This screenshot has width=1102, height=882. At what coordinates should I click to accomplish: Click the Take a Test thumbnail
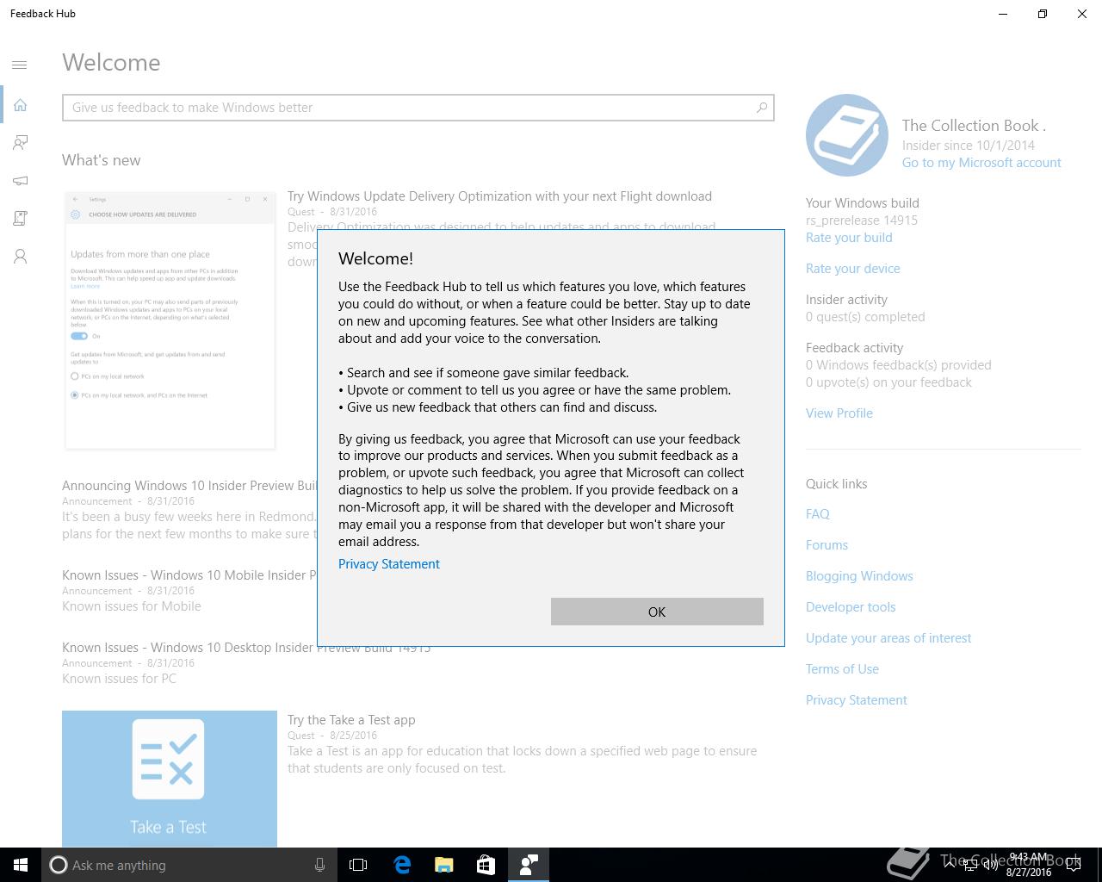click(170, 779)
